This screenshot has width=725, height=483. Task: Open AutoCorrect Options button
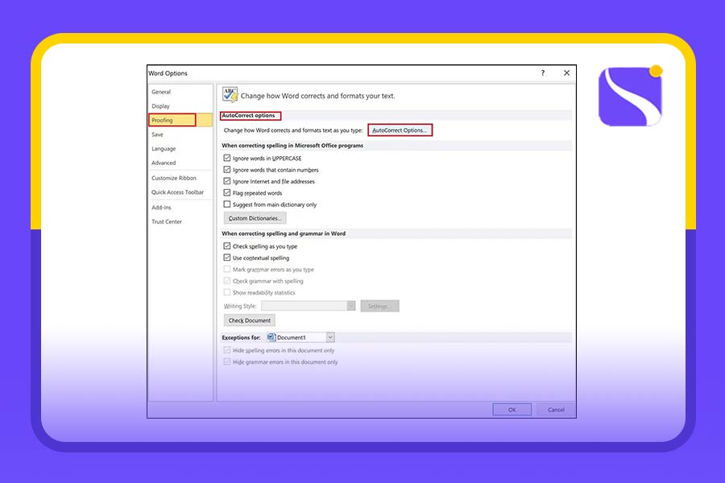point(400,130)
